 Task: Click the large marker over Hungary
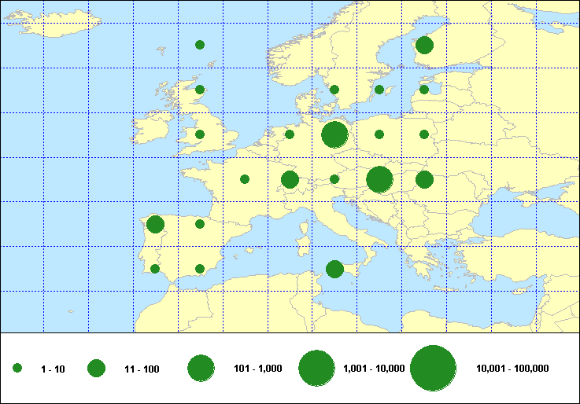point(379,179)
